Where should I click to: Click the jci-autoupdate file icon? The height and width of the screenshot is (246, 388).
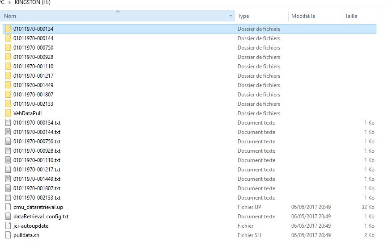[x=8, y=226]
